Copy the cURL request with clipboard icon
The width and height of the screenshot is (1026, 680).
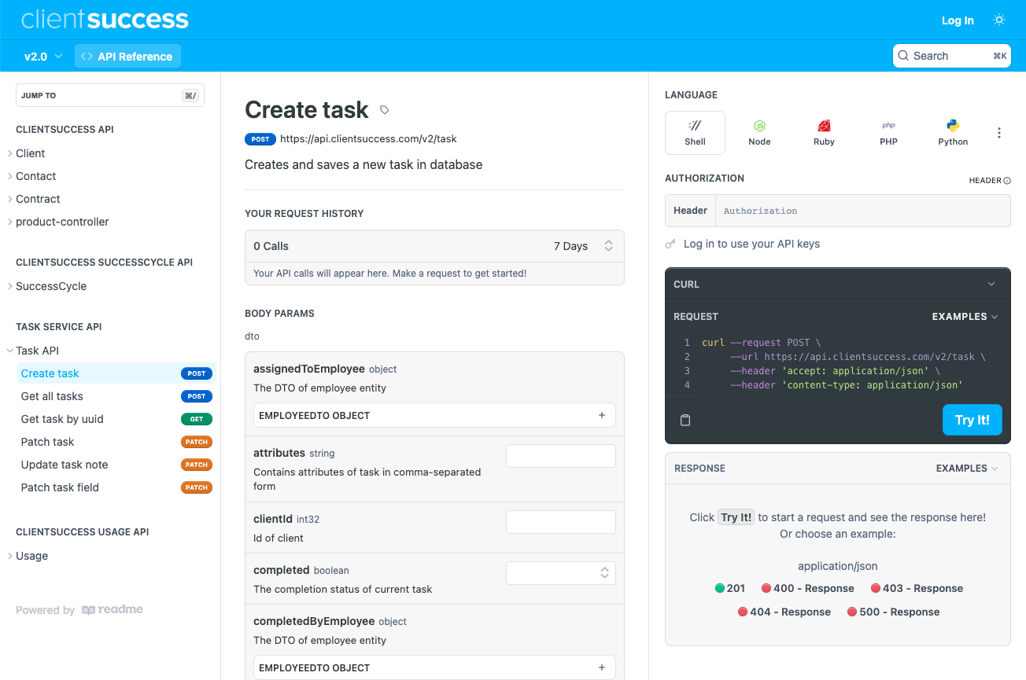pos(685,421)
